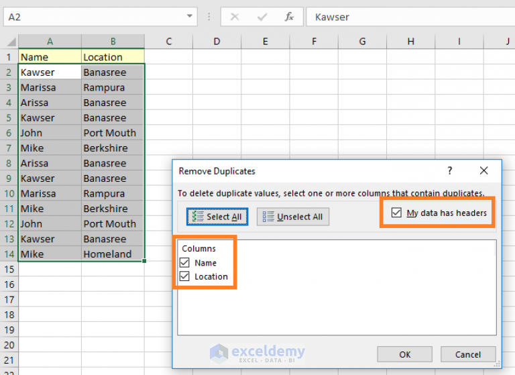This screenshot has width=515, height=375.
Task: Select row 18 header
Action: click(x=9, y=315)
